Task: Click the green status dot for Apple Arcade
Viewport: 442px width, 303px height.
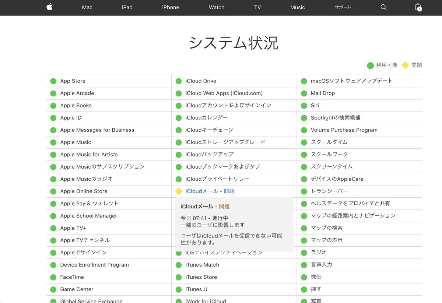Action: [x=53, y=93]
